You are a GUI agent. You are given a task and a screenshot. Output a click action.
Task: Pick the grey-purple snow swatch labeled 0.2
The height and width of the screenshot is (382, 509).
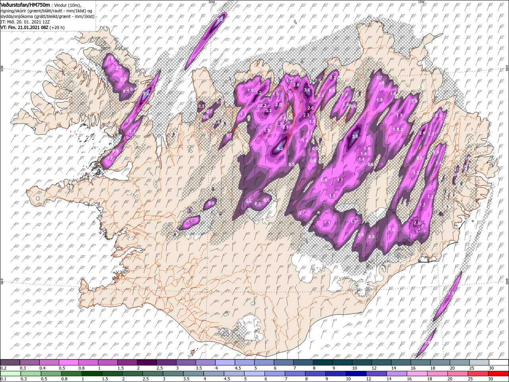point(10,363)
